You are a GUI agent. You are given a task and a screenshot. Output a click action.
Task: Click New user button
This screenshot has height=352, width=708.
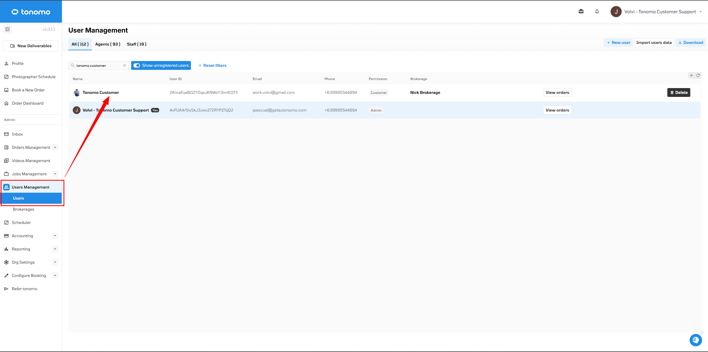point(618,43)
